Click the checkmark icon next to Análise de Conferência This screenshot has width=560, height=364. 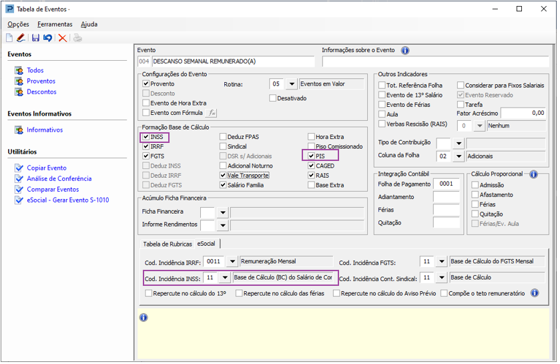tap(19, 178)
